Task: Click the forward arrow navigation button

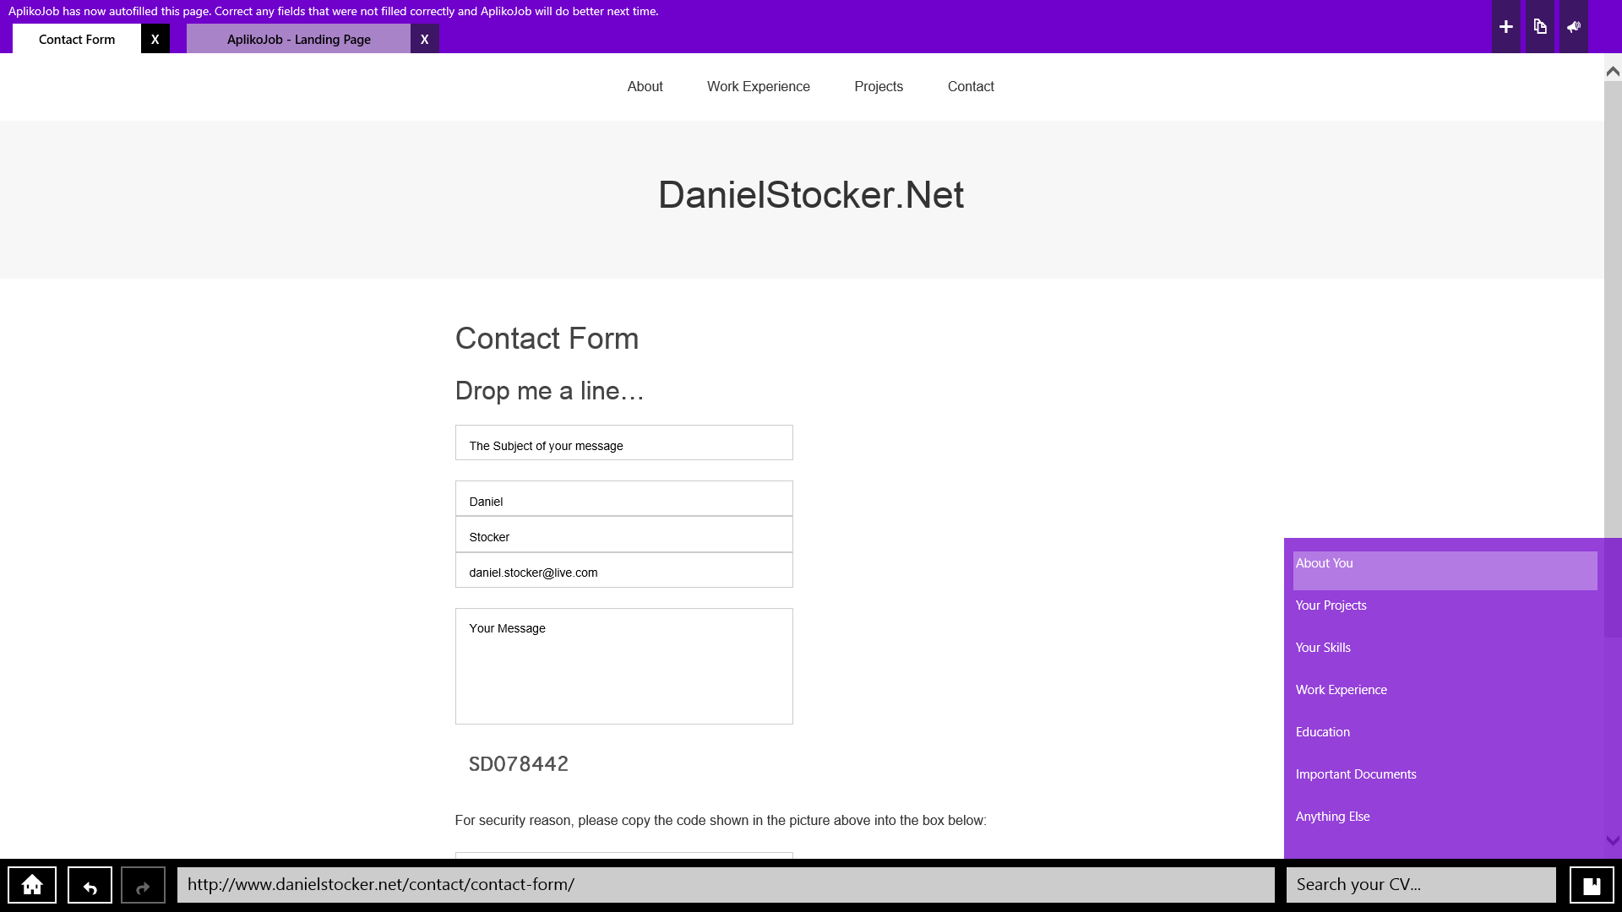Action: coord(143,885)
